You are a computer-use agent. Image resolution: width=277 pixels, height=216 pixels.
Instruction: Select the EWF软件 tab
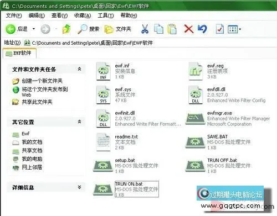coord(19,53)
